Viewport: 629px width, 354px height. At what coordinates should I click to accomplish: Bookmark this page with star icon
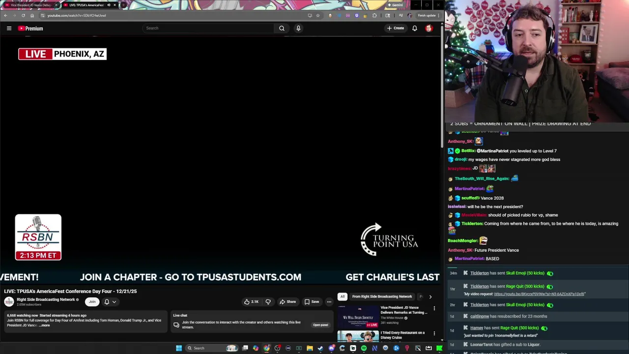tap(318, 15)
